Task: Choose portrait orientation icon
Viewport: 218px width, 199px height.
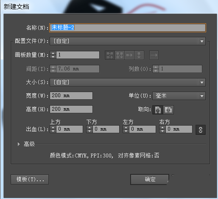Action: coord(158,110)
